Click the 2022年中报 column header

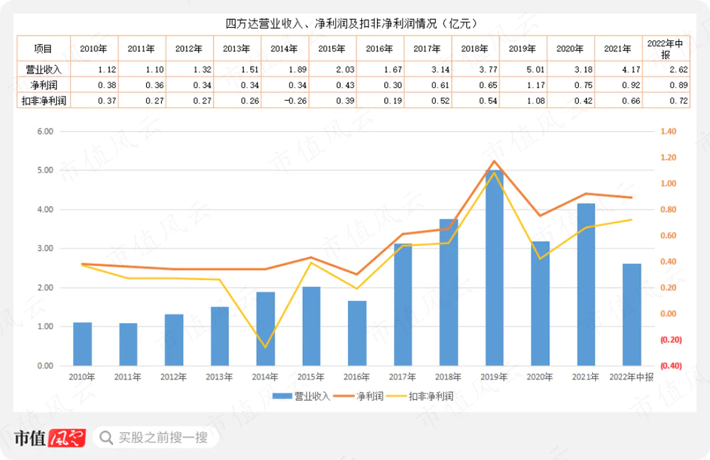click(x=665, y=49)
